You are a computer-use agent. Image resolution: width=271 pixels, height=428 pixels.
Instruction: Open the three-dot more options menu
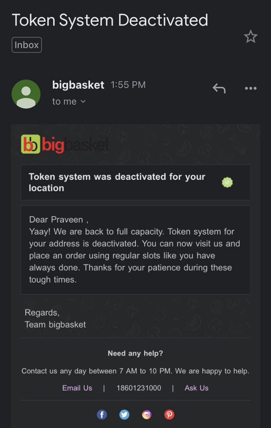[x=250, y=88]
